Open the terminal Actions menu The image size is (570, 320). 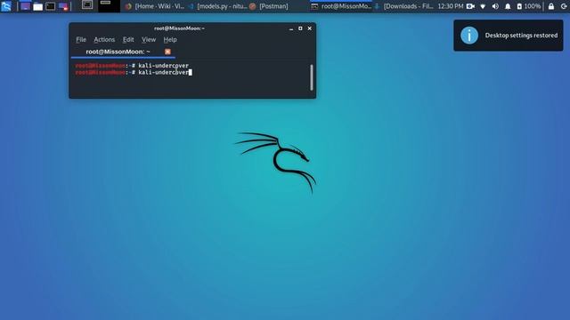coord(104,39)
